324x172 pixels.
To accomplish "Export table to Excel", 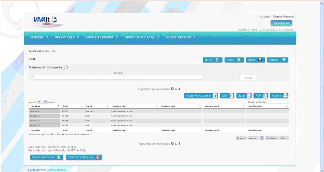I will pos(243,95).
